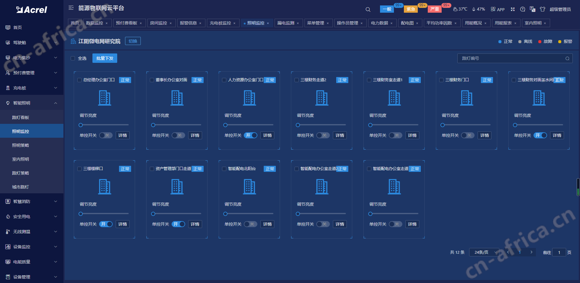Close the 数据监控 tab

[x=107, y=23]
